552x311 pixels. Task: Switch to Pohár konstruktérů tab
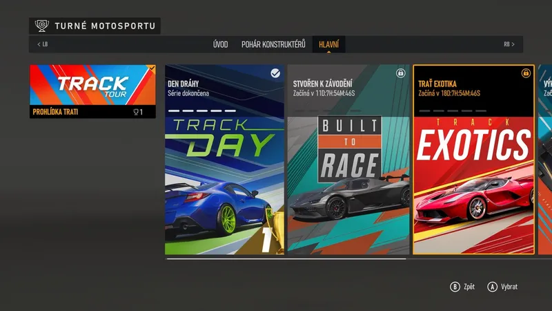point(273,44)
